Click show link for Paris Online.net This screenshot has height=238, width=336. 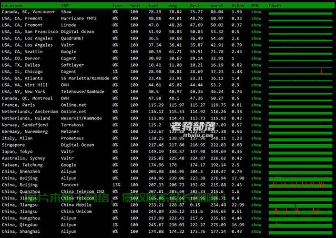point(256,105)
